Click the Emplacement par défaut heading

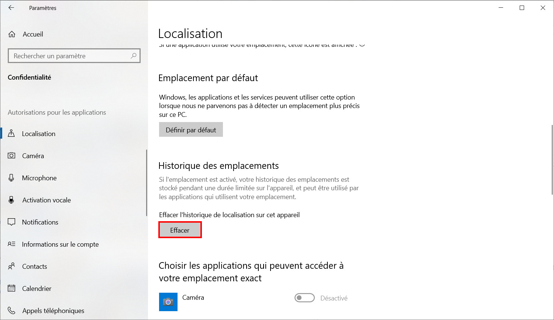(208, 78)
